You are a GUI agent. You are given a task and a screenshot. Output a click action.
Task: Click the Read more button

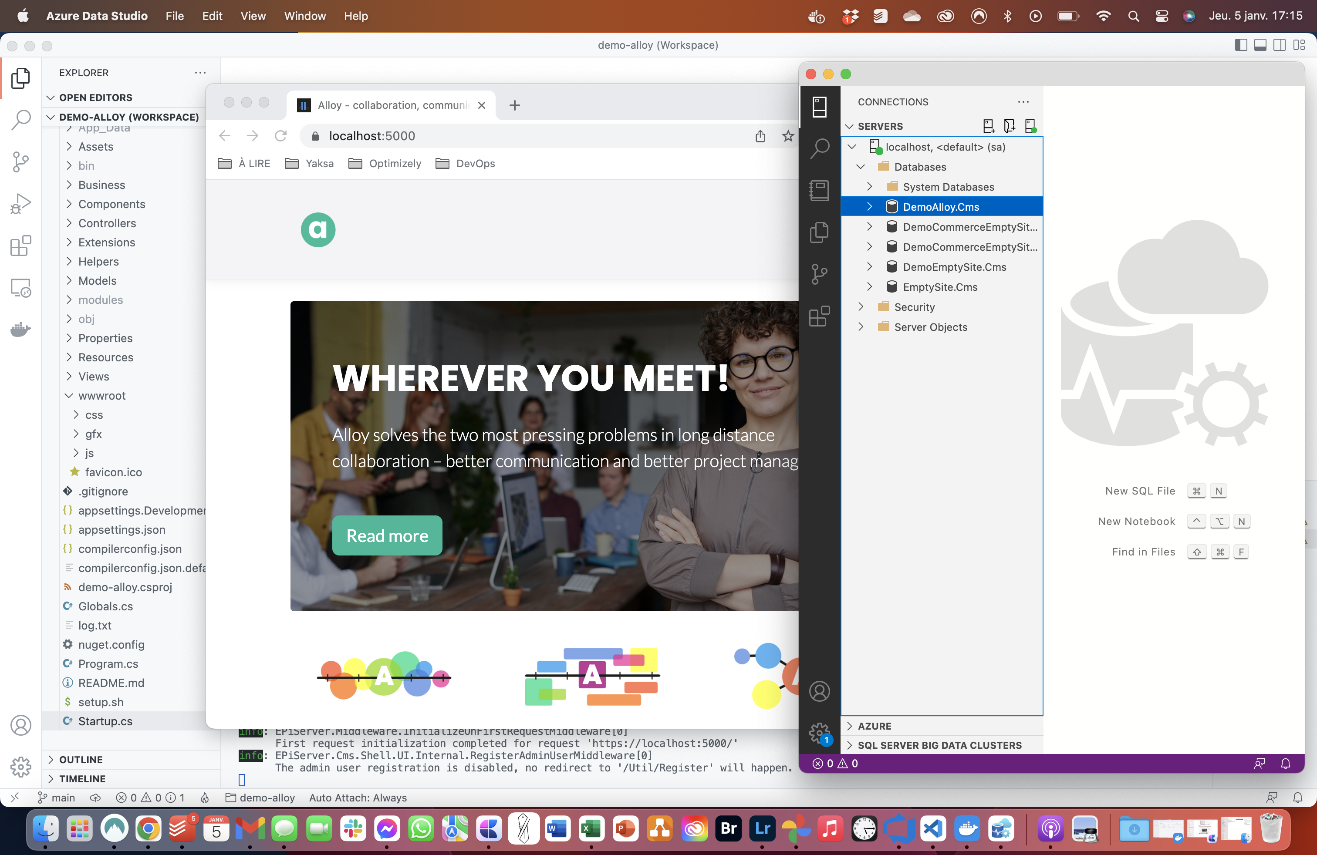pos(387,535)
